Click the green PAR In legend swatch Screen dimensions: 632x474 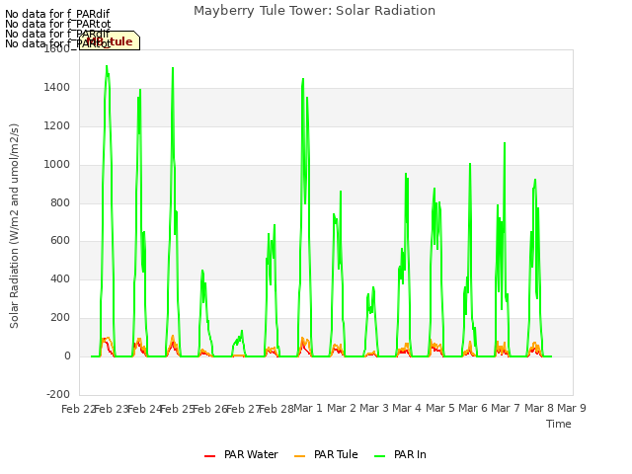coord(379,456)
